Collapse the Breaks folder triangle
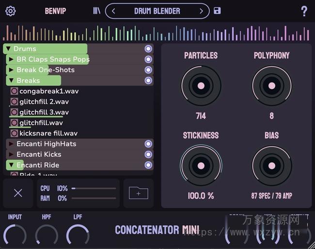 tap(11, 81)
